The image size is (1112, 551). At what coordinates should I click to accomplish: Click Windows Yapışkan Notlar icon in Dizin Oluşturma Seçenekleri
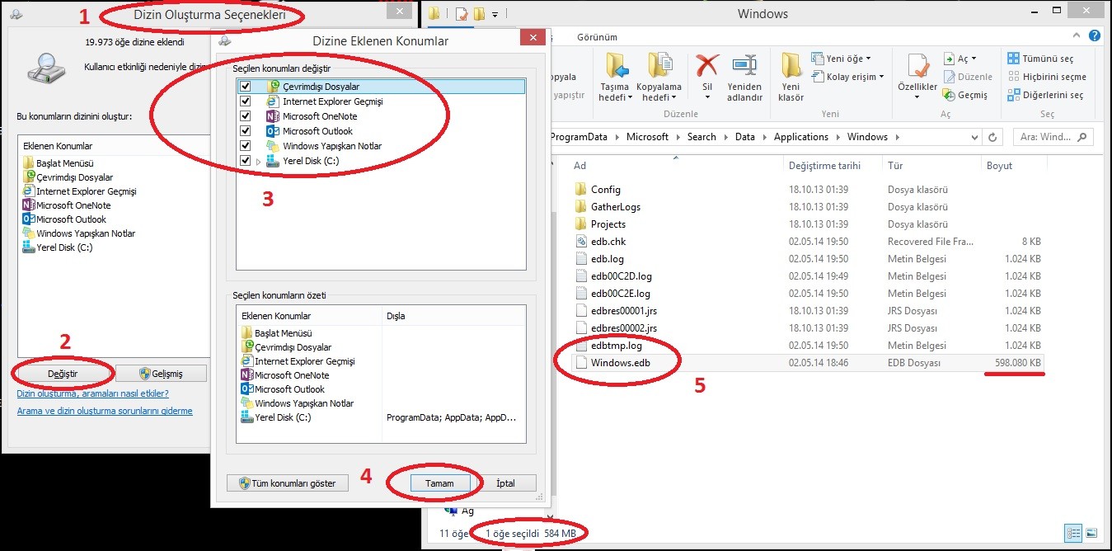click(29, 233)
